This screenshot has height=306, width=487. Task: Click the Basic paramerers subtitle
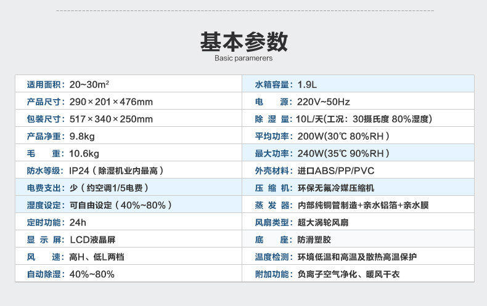pyautogui.click(x=243, y=59)
